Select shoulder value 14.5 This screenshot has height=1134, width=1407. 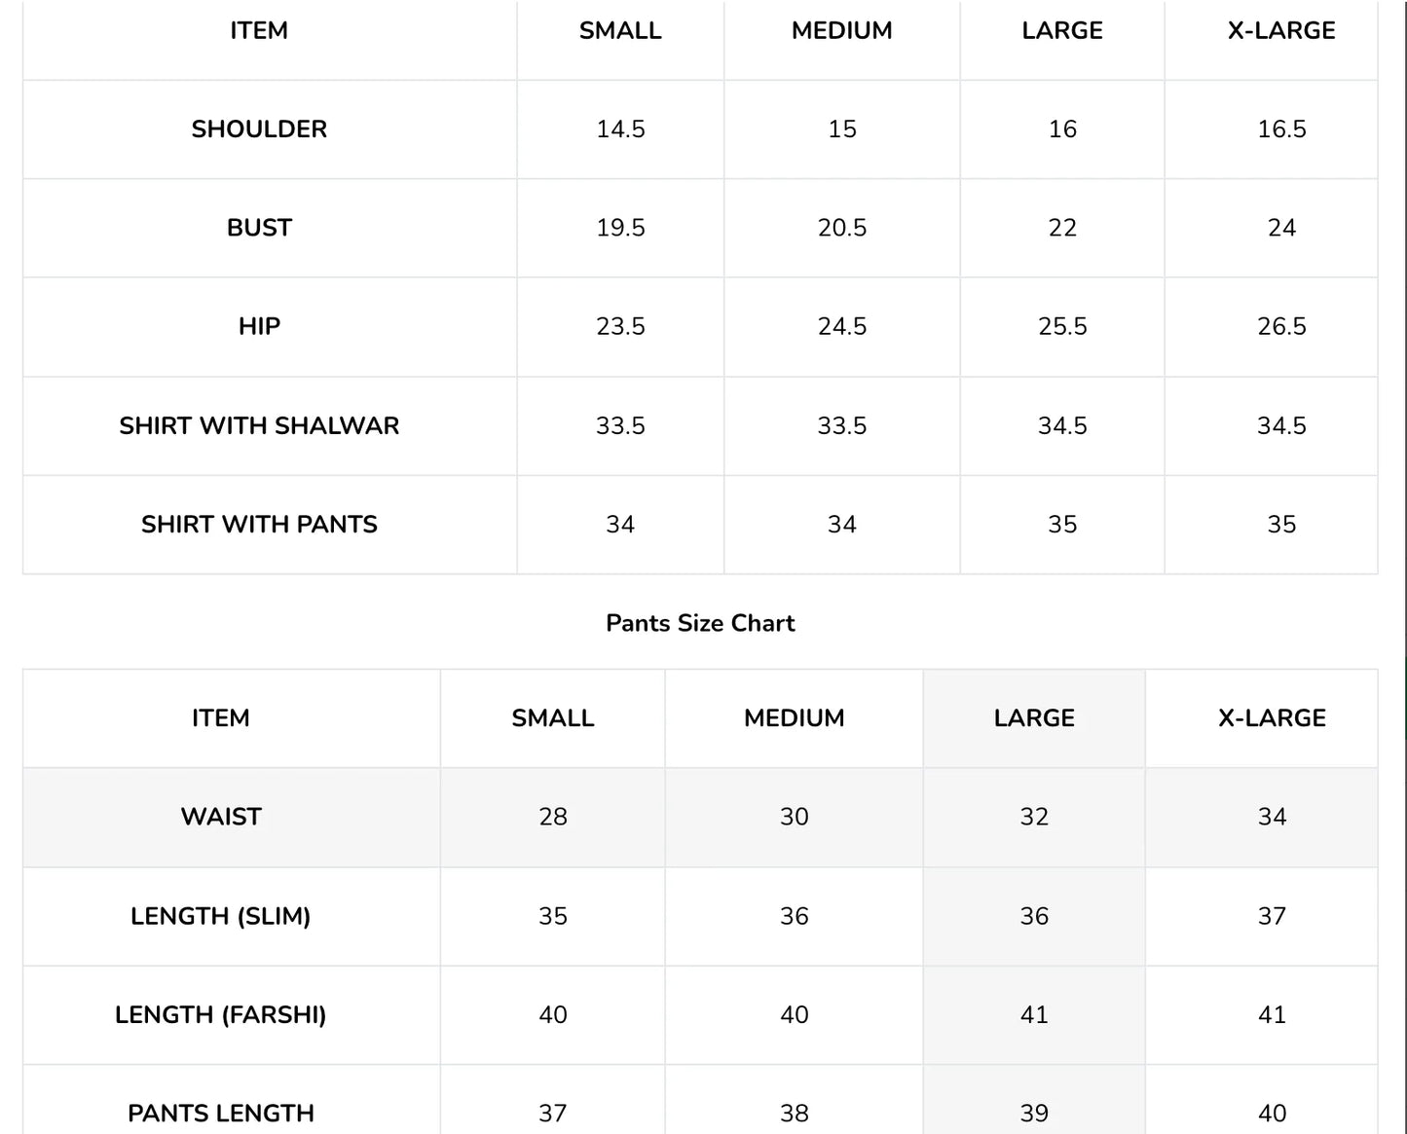tap(620, 128)
